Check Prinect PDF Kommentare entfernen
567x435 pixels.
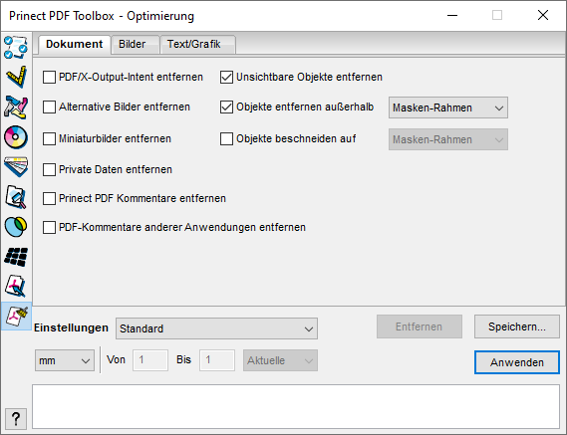click(x=49, y=199)
